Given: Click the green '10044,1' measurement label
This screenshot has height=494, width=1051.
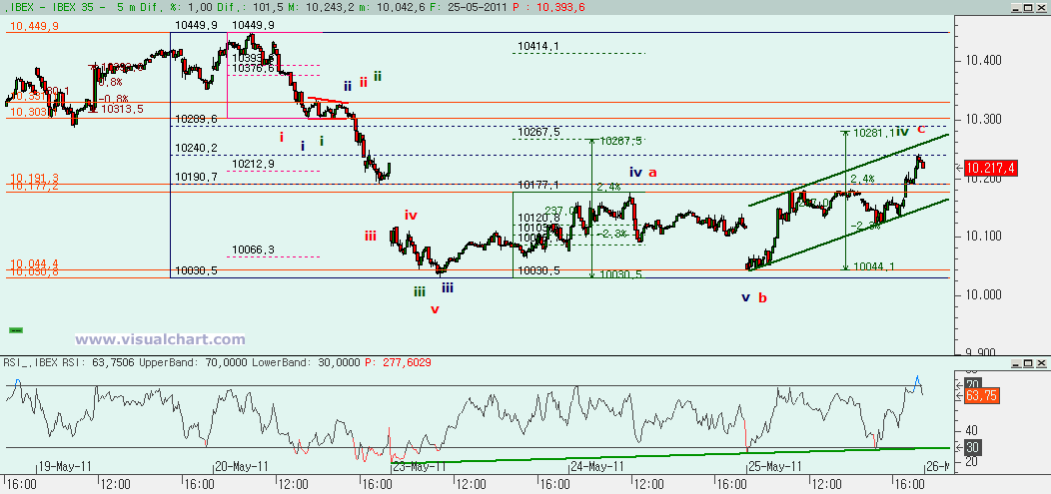Looking at the screenshot, I should (x=873, y=266).
